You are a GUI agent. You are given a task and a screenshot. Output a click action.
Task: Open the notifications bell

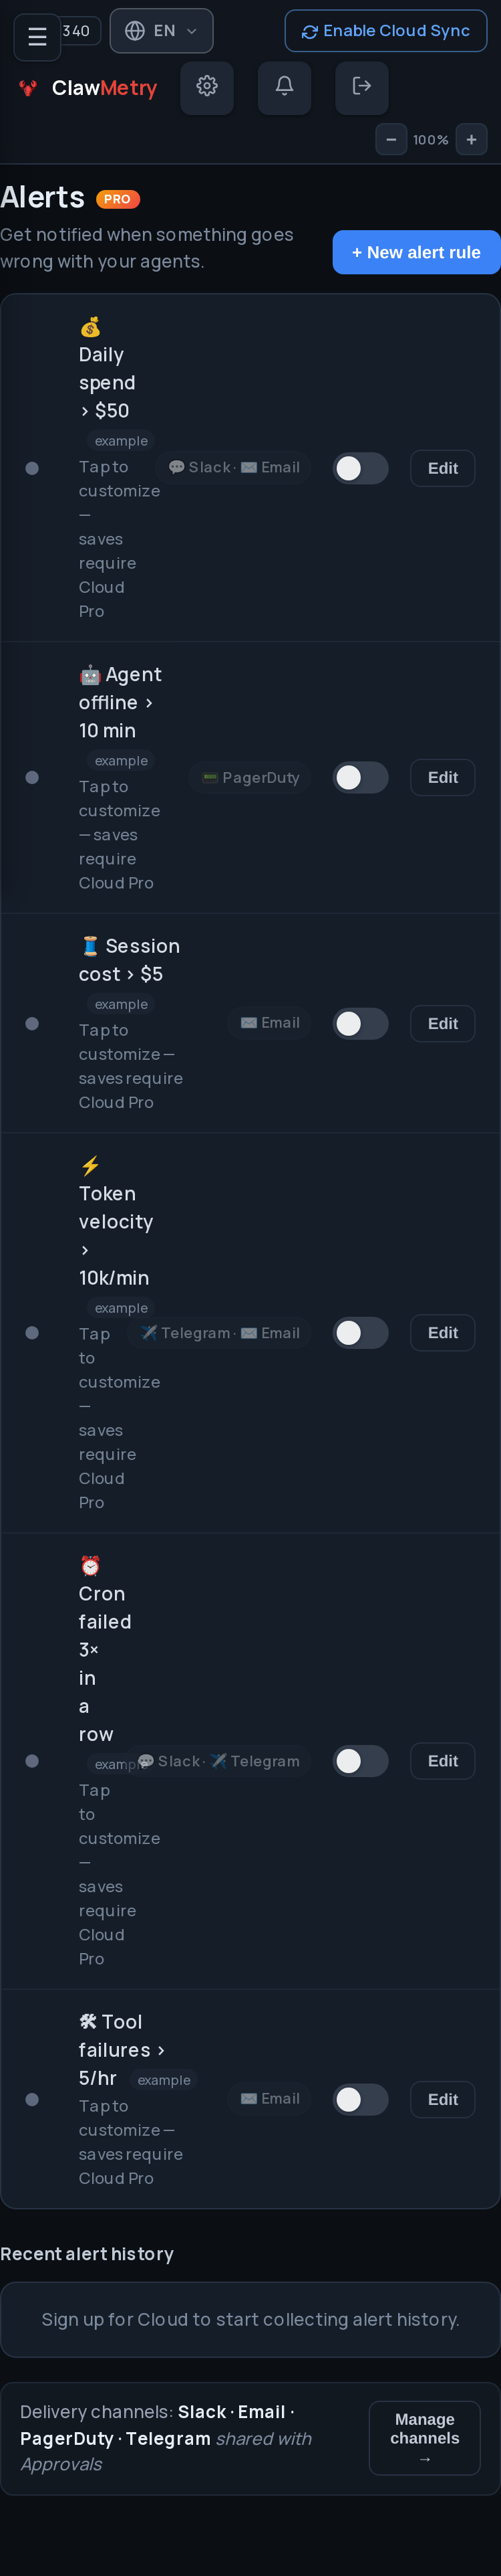point(285,87)
